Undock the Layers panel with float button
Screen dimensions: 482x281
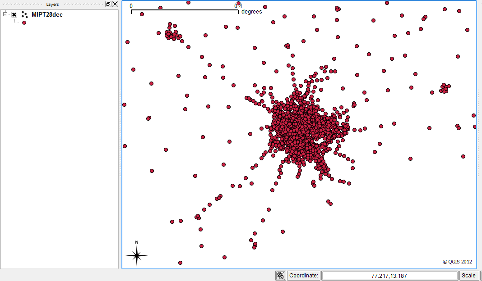108,4
